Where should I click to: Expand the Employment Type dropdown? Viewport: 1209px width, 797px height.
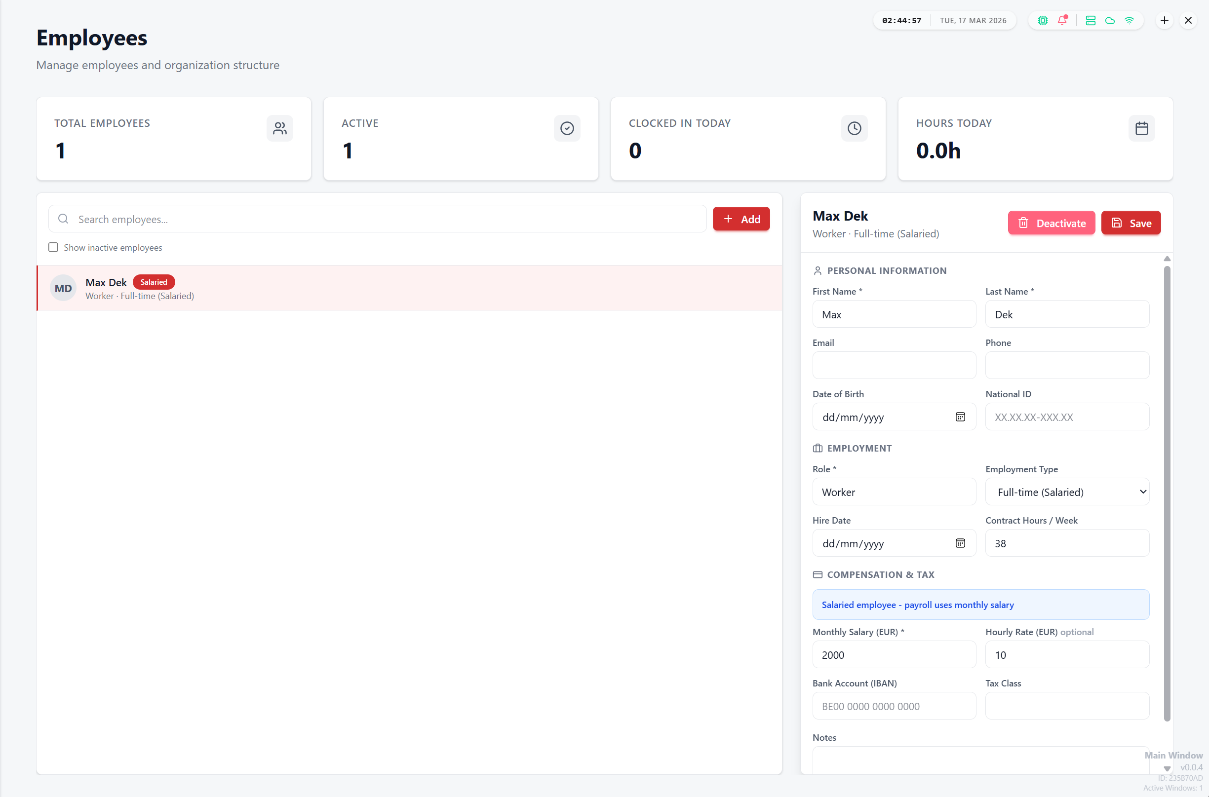tap(1067, 492)
